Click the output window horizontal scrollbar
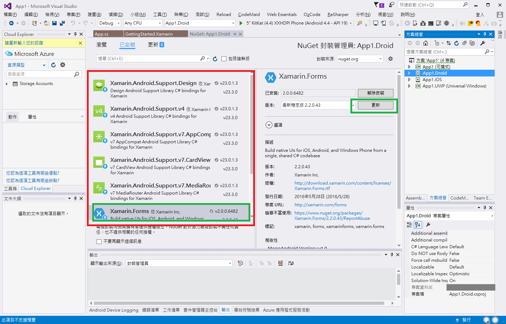The image size is (506, 324). tap(240, 303)
